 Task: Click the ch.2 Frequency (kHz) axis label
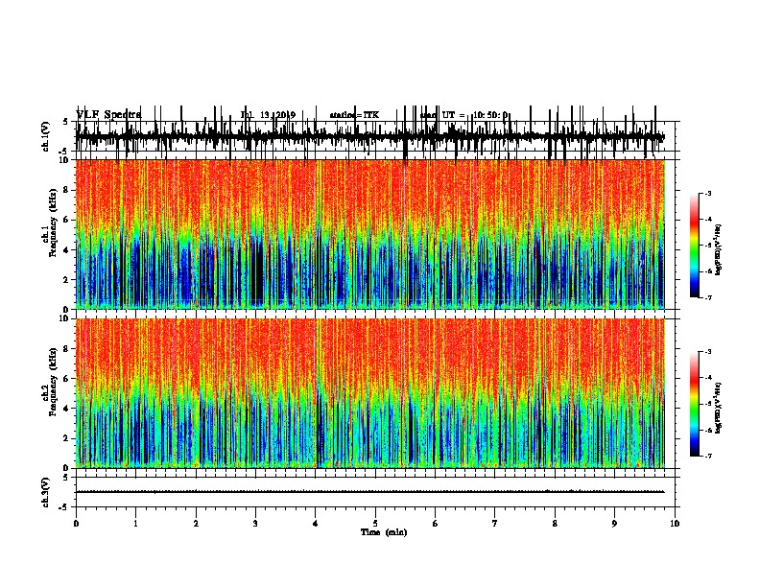click(x=49, y=382)
